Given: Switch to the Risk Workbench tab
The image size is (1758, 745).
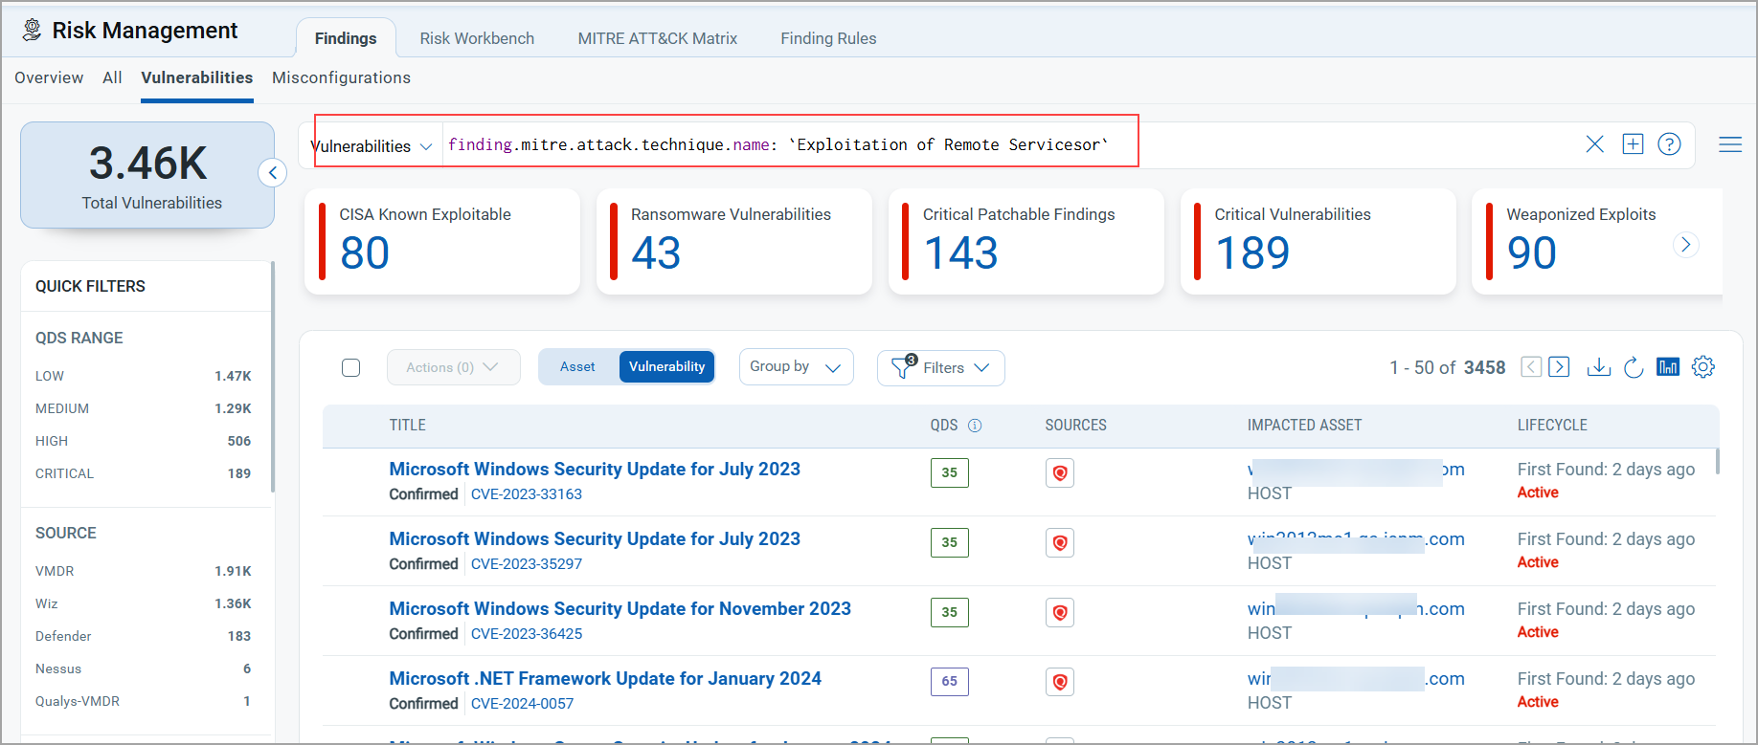Looking at the screenshot, I should tap(477, 38).
